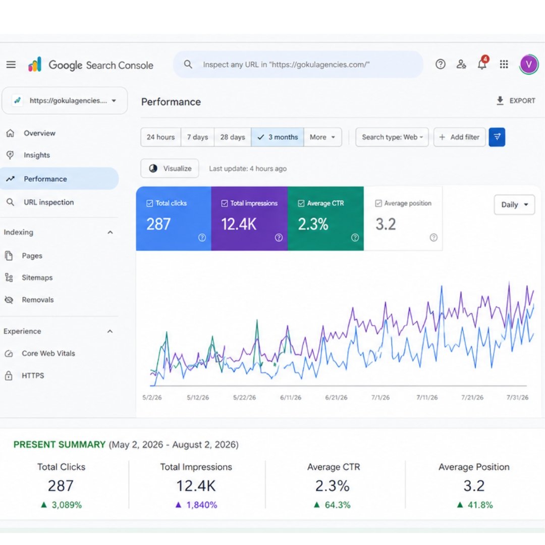Select the 28 days range
545x545 pixels.
coord(233,137)
